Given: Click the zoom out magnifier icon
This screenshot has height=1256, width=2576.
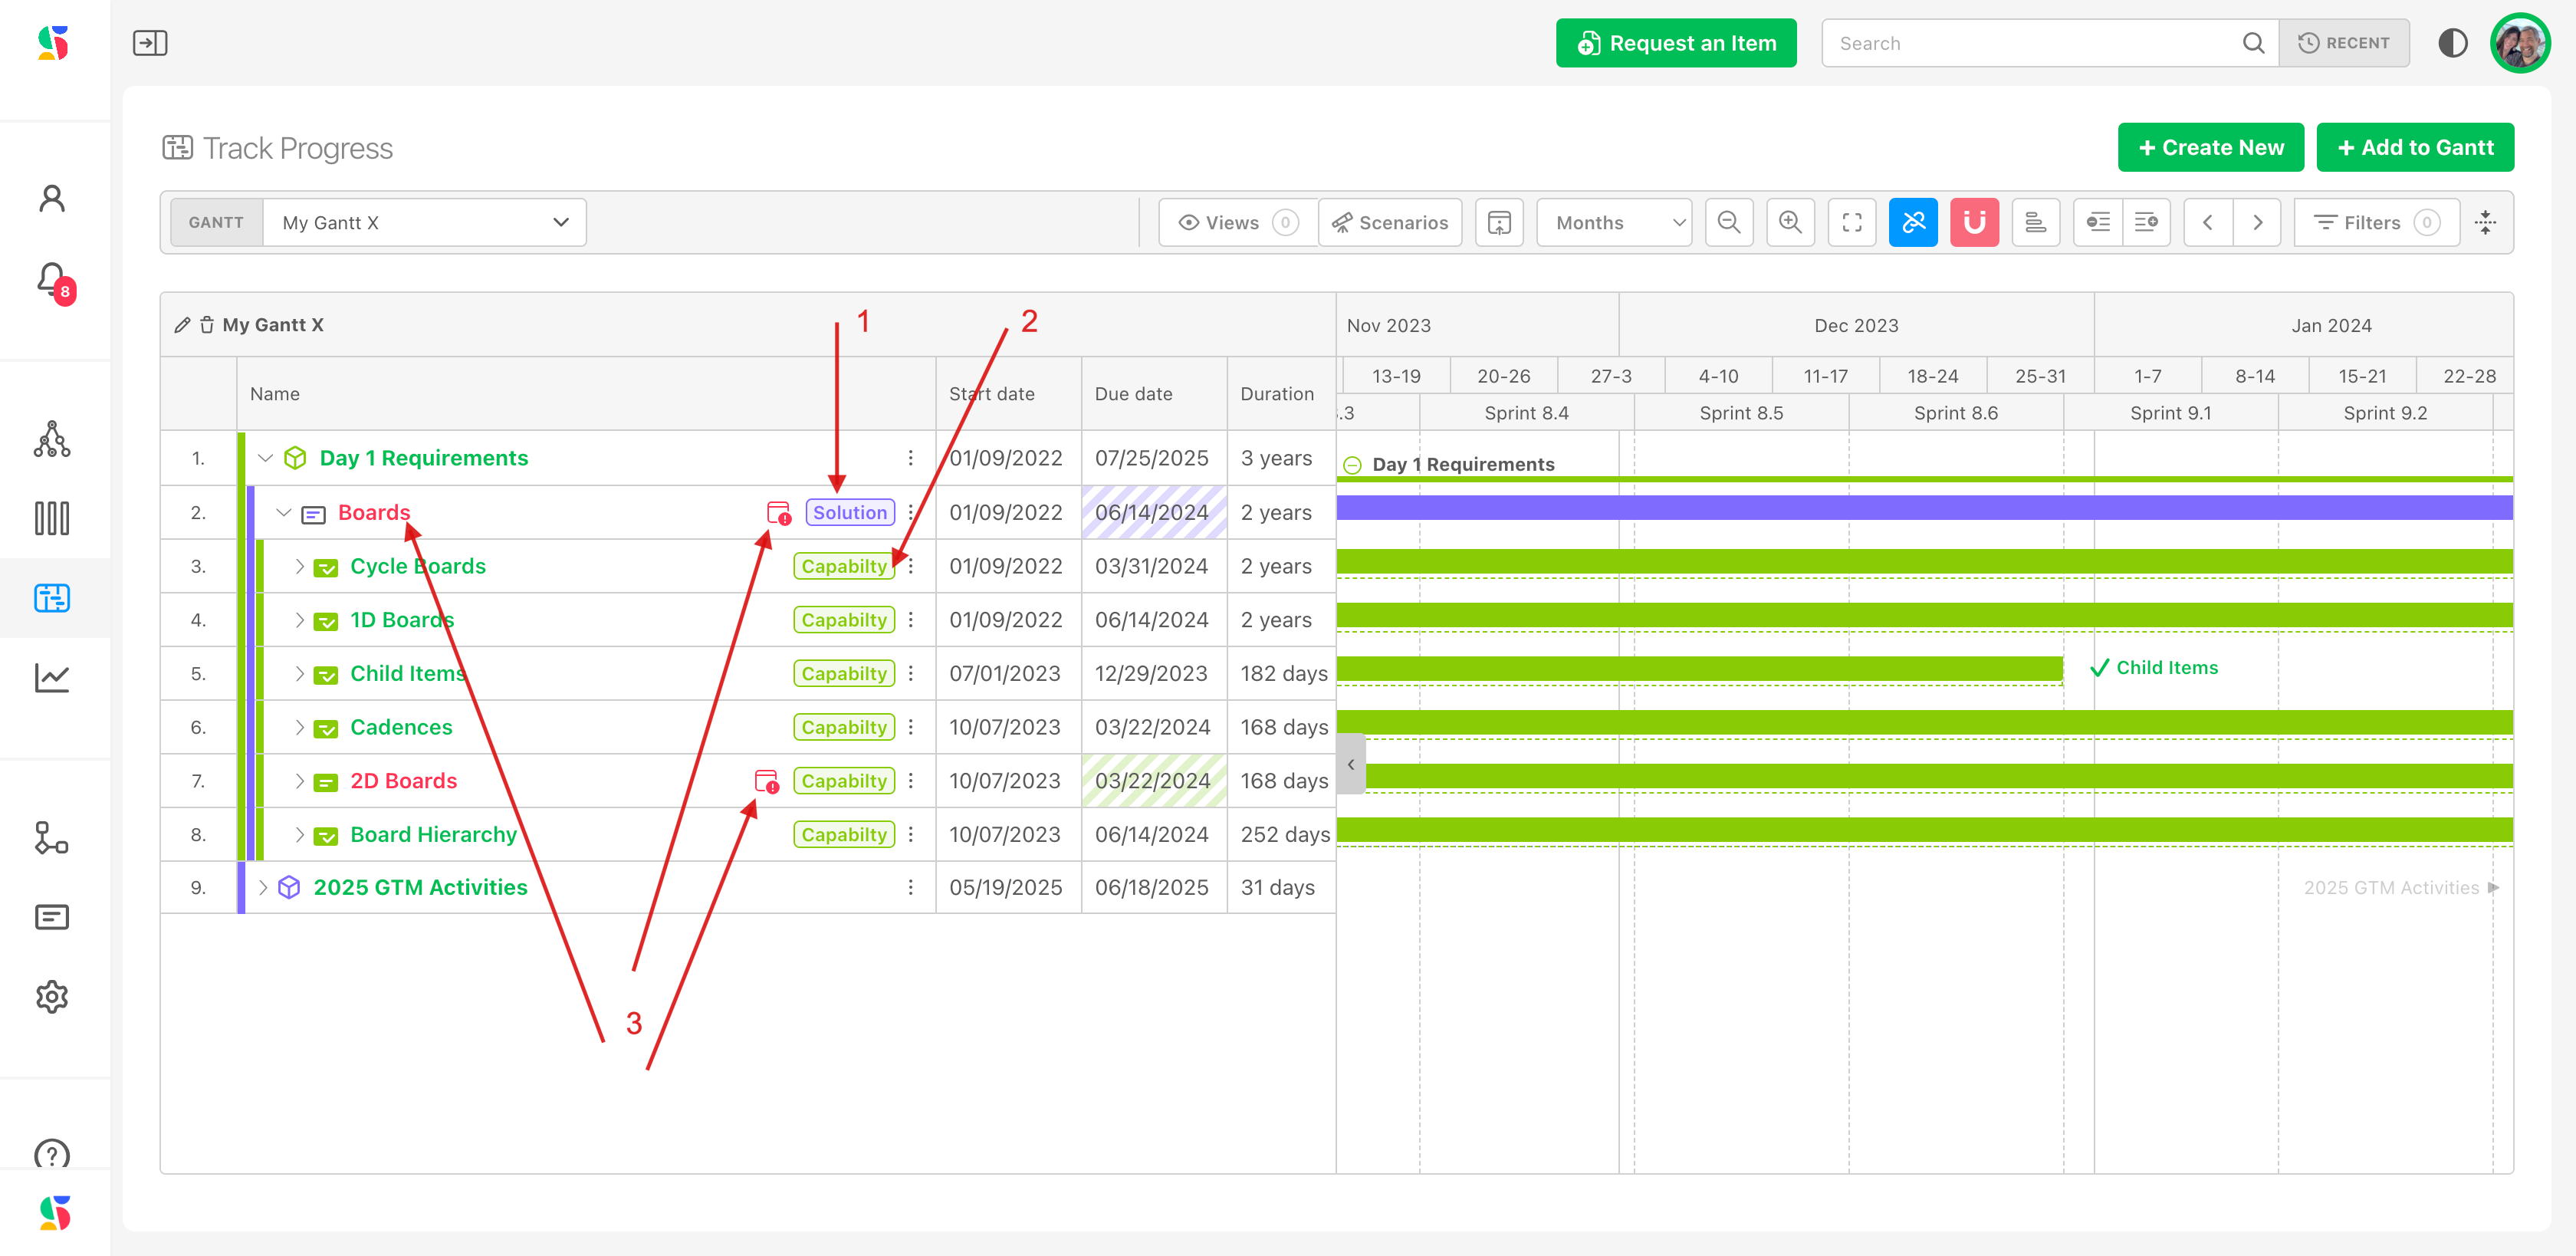Looking at the screenshot, I should click(1728, 222).
